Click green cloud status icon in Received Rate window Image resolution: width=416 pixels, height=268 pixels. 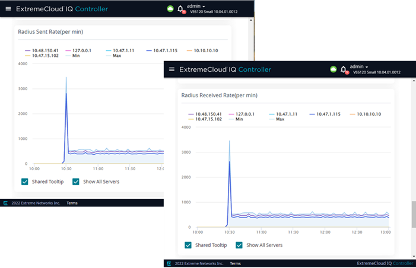click(x=334, y=69)
